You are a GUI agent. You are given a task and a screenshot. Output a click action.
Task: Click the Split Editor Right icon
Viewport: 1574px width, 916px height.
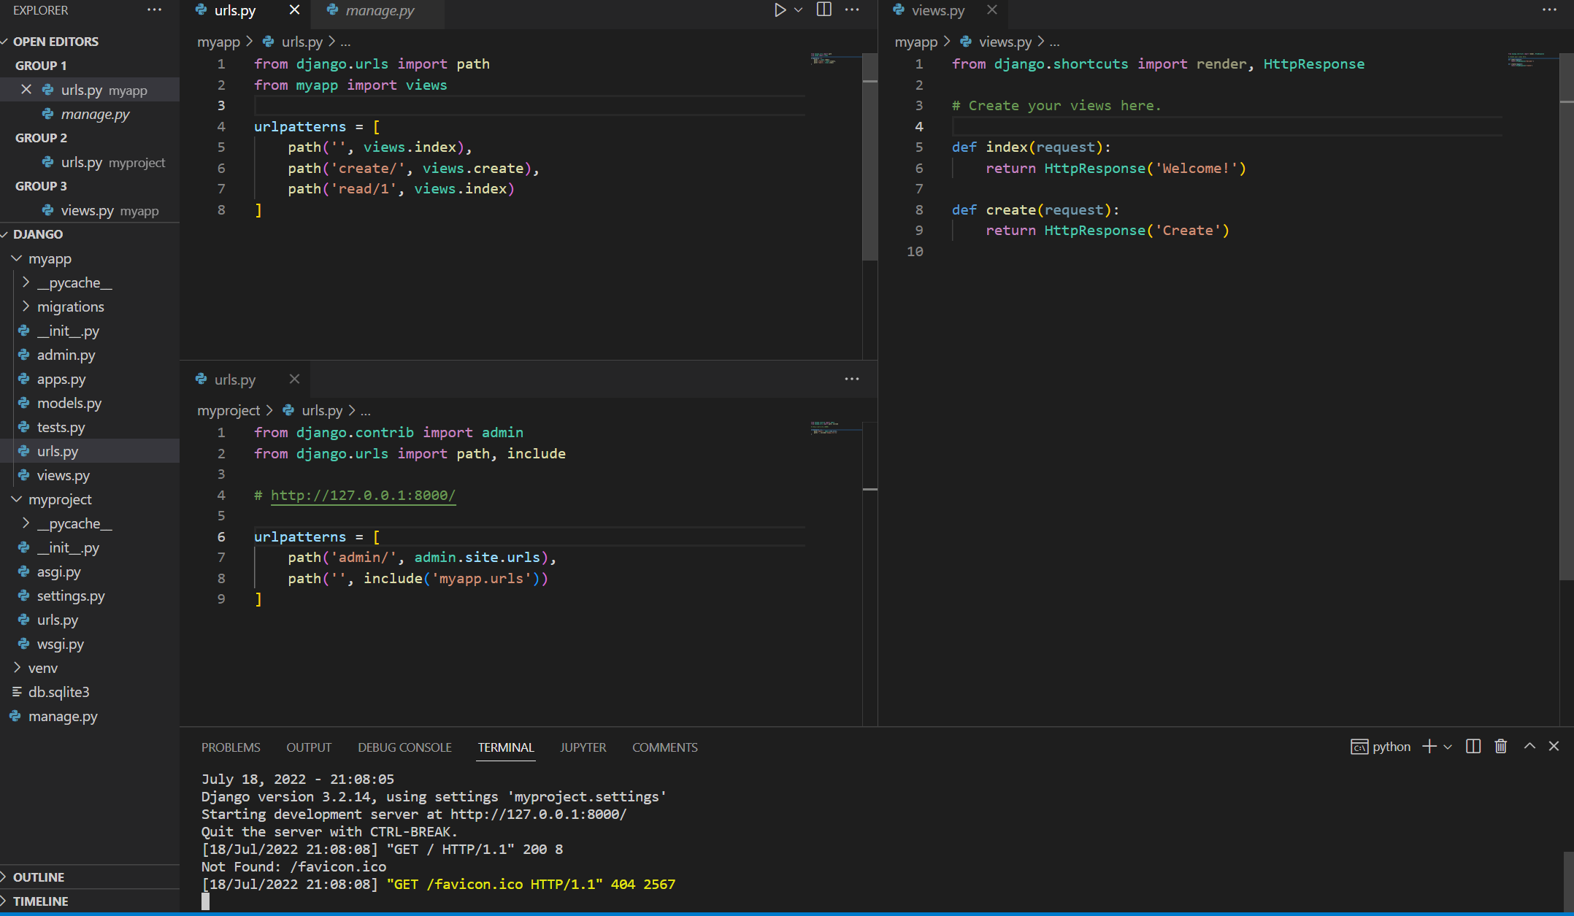(x=824, y=10)
